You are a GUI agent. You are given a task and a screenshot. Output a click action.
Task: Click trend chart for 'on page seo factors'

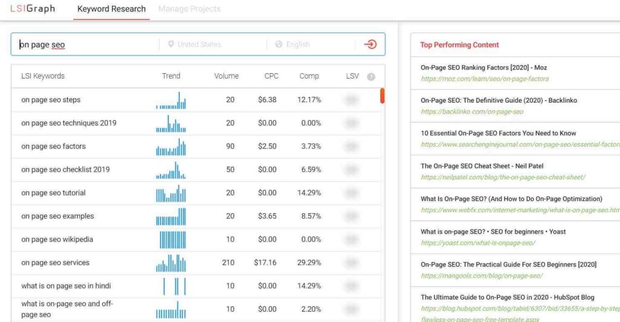point(171,147)
